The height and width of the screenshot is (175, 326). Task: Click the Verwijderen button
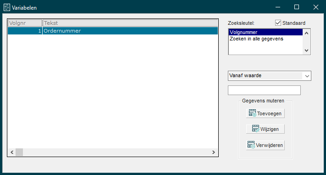click(265, 145)
